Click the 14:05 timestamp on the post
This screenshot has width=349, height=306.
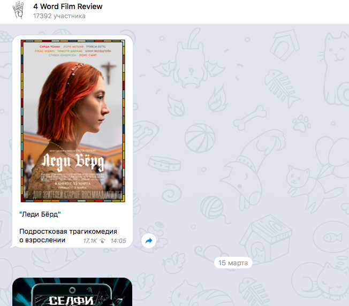118,241
